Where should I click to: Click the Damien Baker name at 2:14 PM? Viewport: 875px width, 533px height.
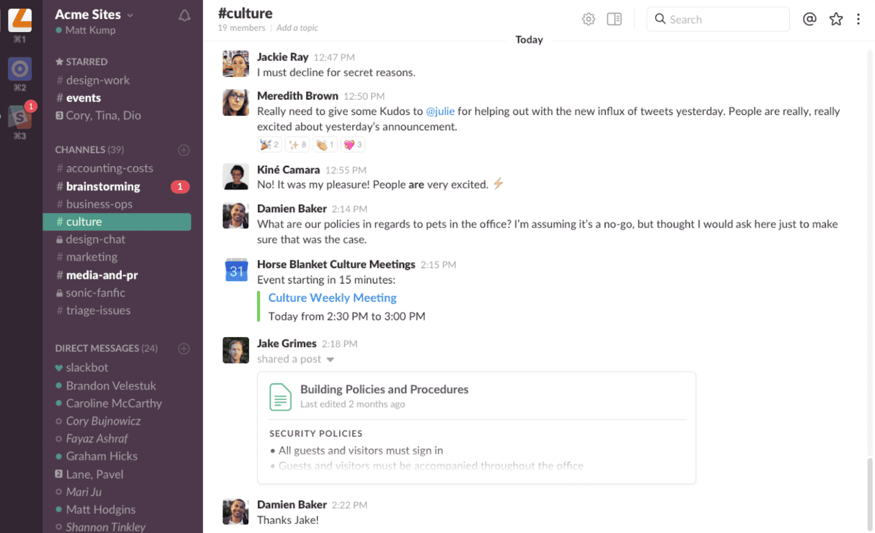[x=292, y=208]
